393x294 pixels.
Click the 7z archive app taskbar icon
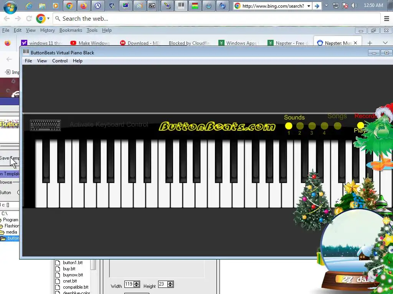pyautogui.click(x=152, y=5)
